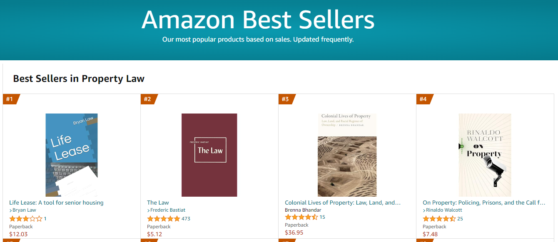This screenshot has width=558, height=242.
Task: Open the Life Lease book cover
Action: [x=71, y=155]
